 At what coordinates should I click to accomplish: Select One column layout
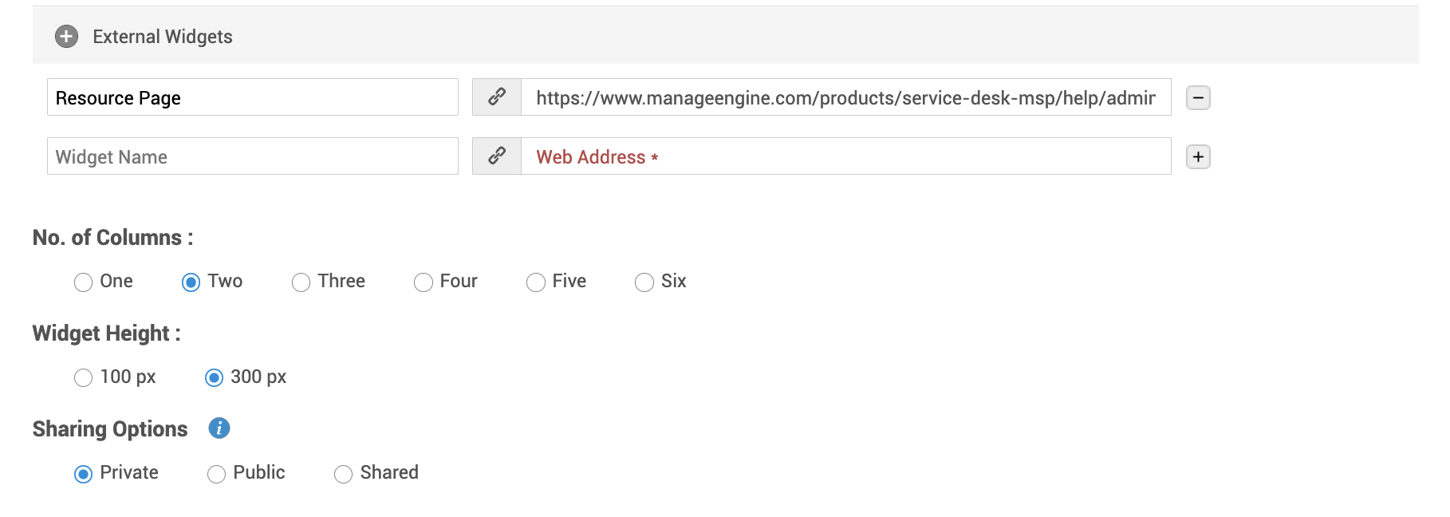[83, 282]
